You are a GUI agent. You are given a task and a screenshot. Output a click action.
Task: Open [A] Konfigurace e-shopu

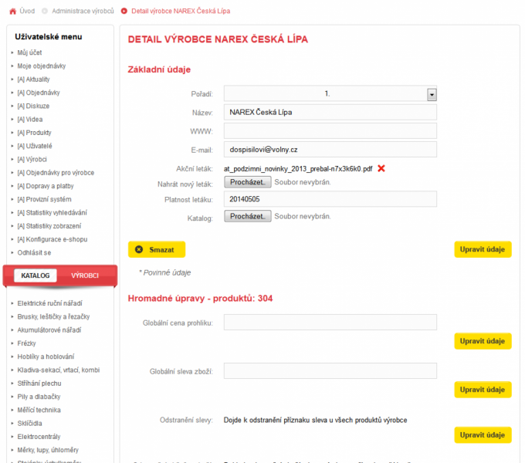tap(52, 239)
